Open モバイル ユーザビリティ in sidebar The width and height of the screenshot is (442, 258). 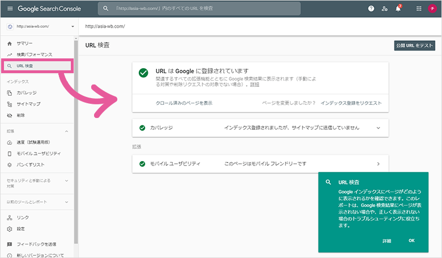[39, 154]
